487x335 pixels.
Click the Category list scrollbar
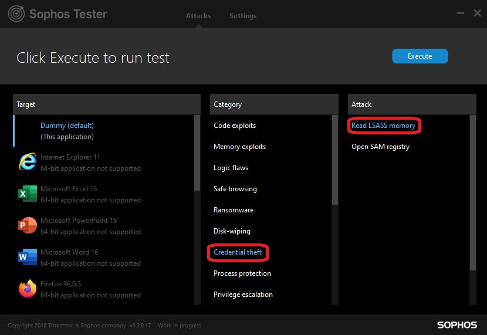click(335, 160)
